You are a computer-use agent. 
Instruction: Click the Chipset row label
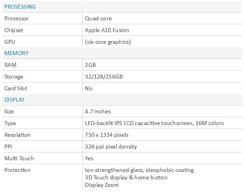[x=14, y=30]
